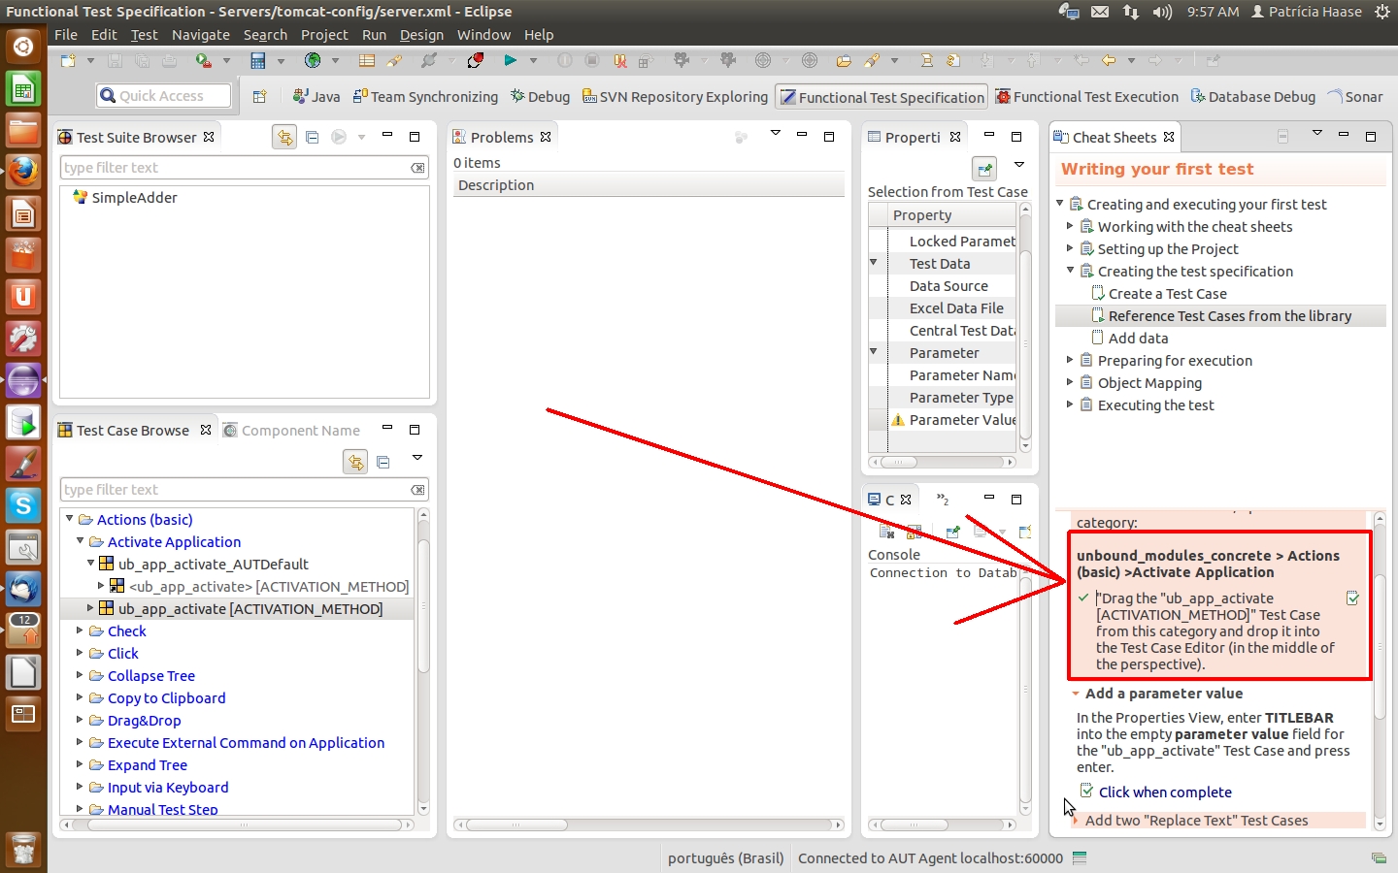Open the Navigate menu
Viewport: 1398px width, 873px height.
pos(201,35)
